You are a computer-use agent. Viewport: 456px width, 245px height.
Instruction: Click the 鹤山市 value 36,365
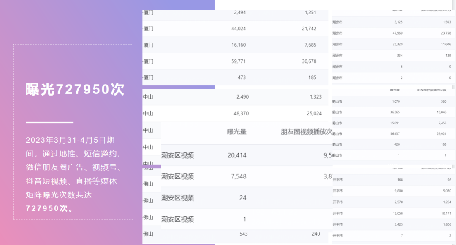(x=395, y=112)
